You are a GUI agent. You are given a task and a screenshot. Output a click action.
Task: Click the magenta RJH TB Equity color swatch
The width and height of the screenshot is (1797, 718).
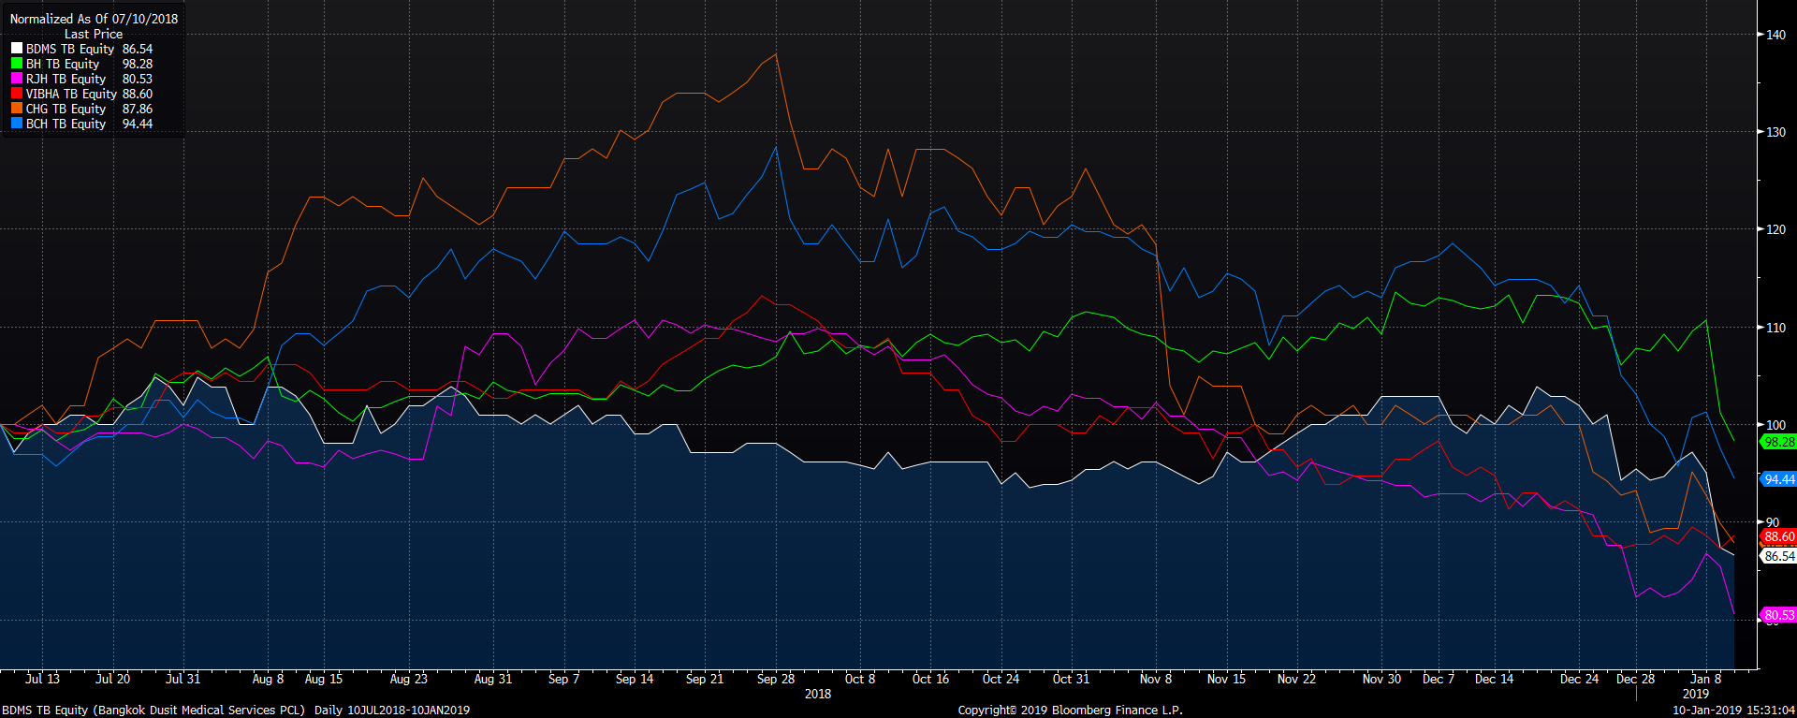[x=17, y=79]
